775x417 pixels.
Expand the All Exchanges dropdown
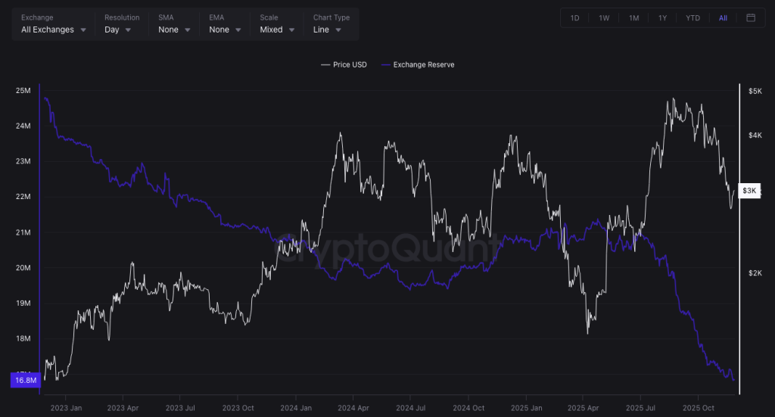(53, 30)
